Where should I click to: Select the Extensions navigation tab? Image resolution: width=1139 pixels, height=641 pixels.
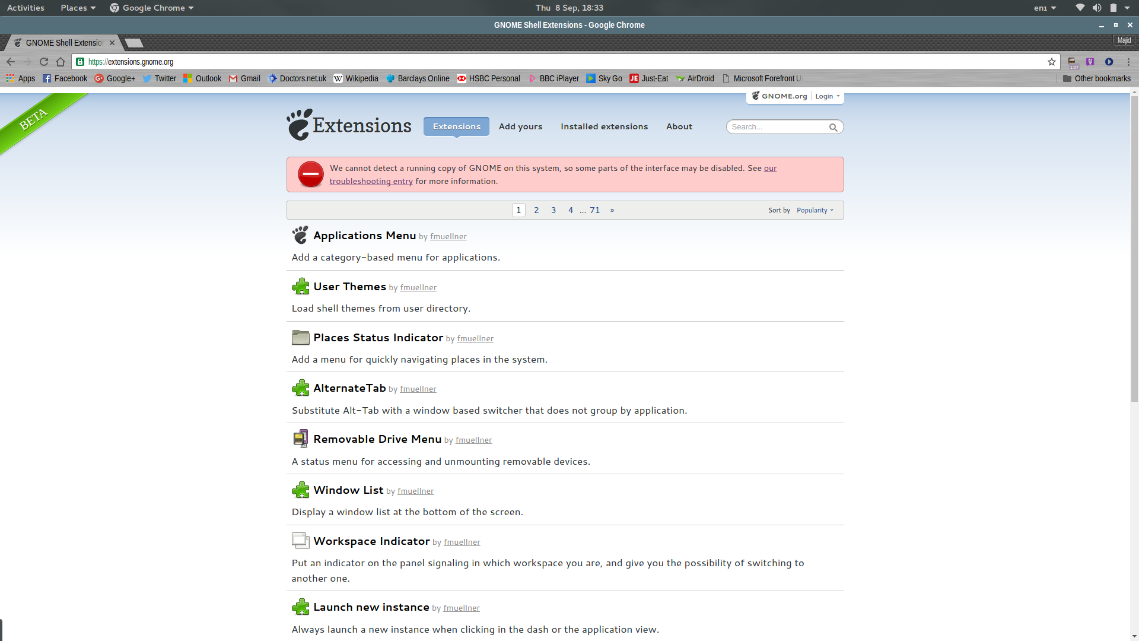click(x=456, y=126)
